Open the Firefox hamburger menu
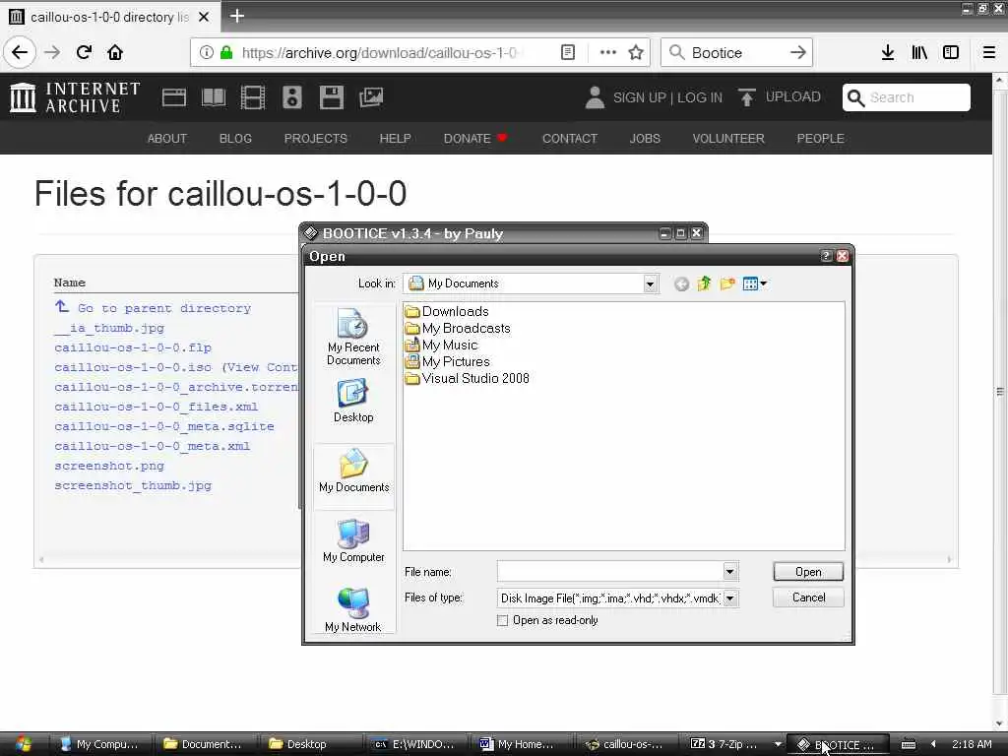Viewport: 1008px width, 756px height. (x=989, y=53)
